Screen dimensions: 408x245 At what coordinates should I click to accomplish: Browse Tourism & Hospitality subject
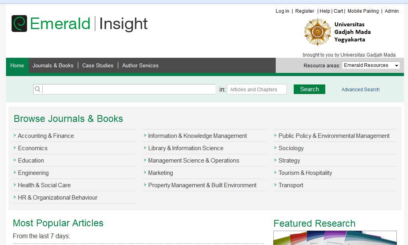[x=305, y=173]
